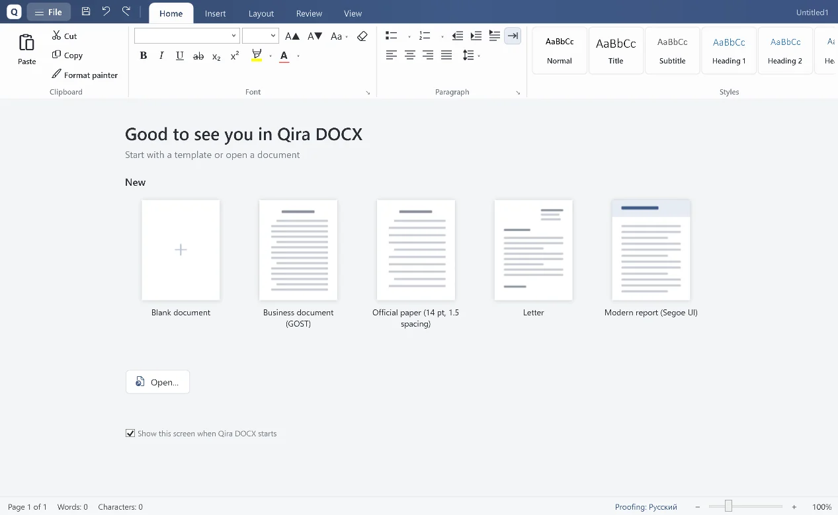
Task: Undo the last action
Action: [106, 12]
